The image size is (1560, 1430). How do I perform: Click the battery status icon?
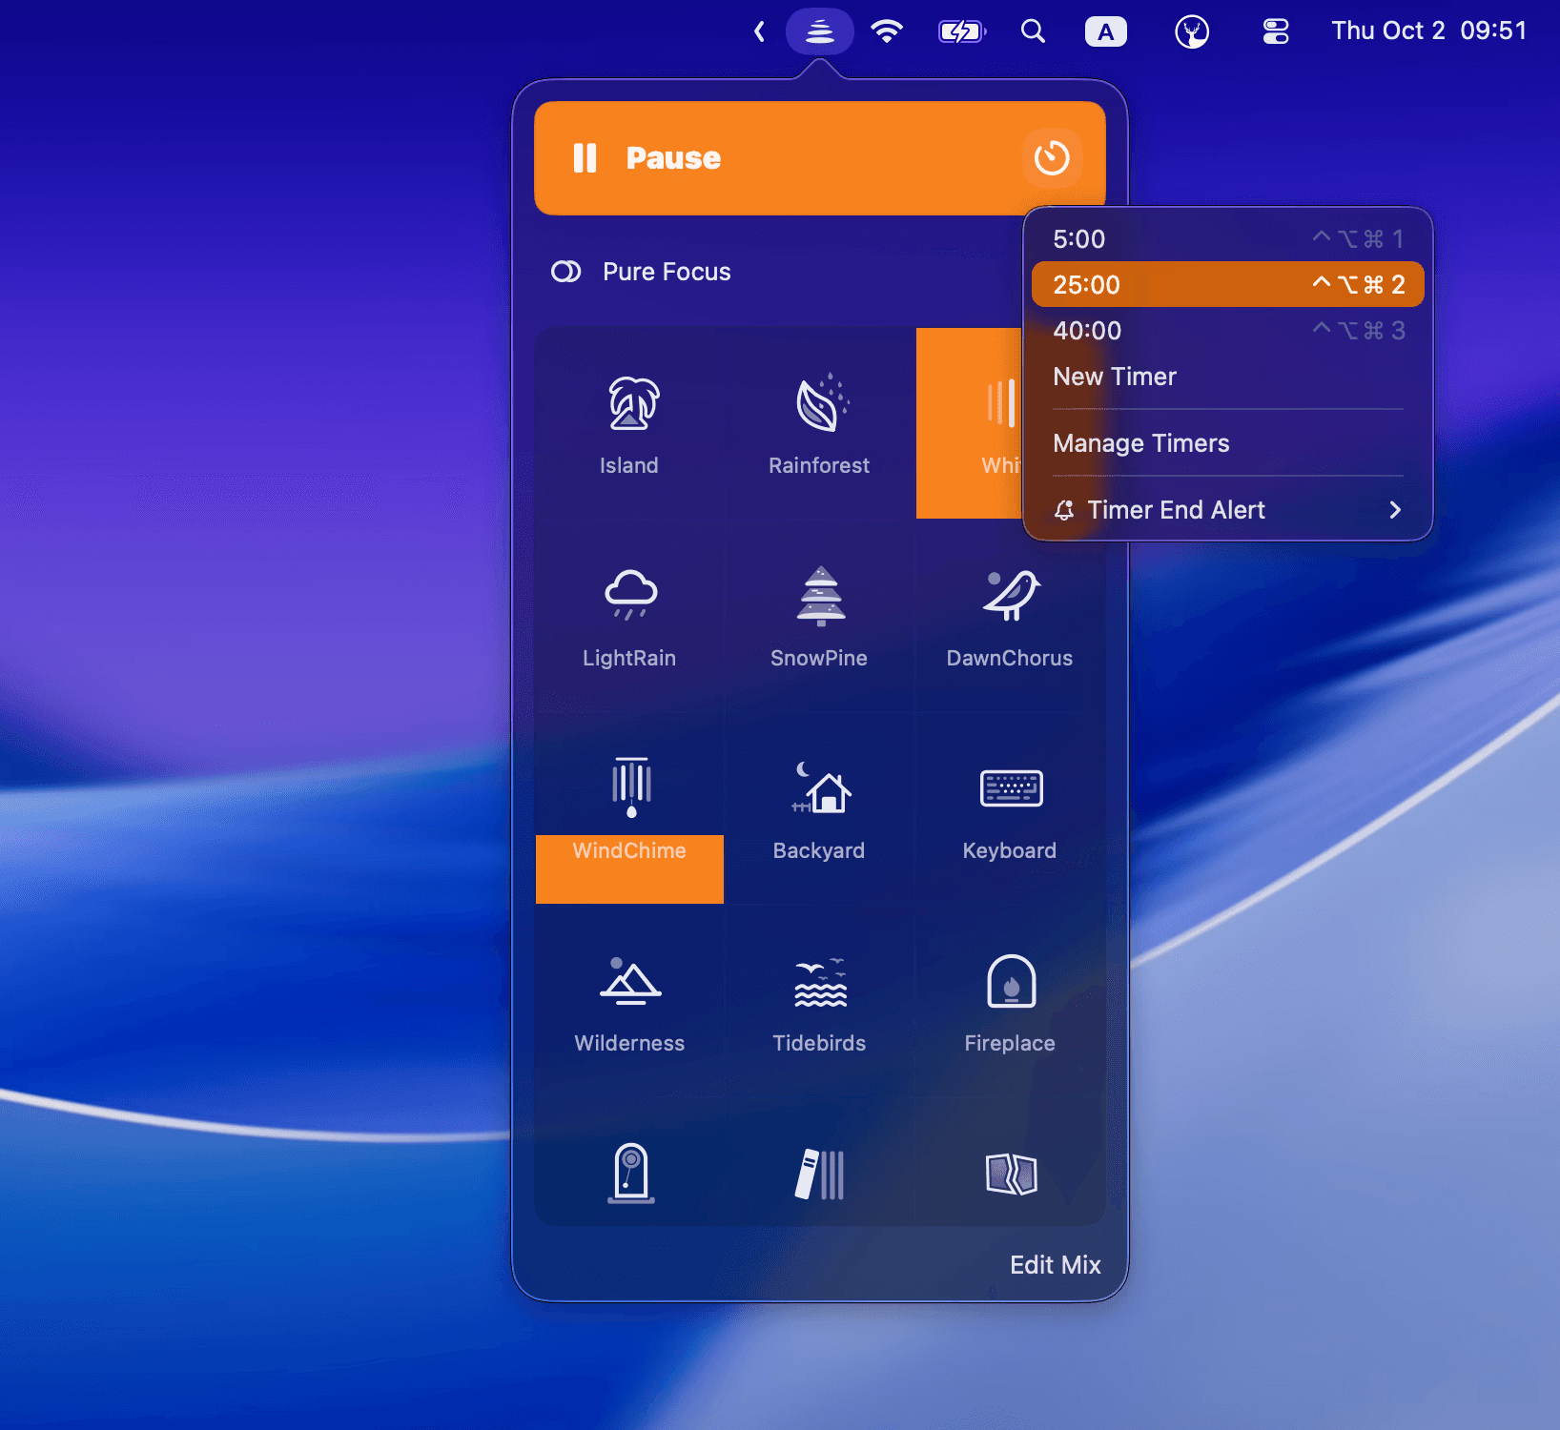click(961, 31)
